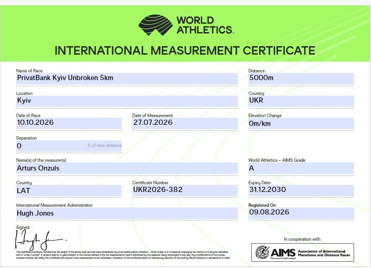Image resolution: width=371 pixels, height=268 pixels.
Task: Select the measurer Country field LAT
Action: [69, 190]
